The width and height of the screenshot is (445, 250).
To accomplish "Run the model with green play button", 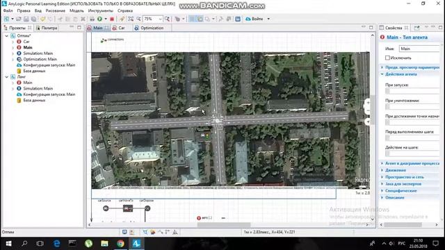I will click(x=99, y=19).
